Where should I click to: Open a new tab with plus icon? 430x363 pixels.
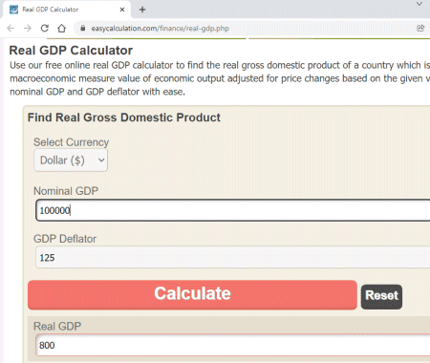click(x=142, y=10)
